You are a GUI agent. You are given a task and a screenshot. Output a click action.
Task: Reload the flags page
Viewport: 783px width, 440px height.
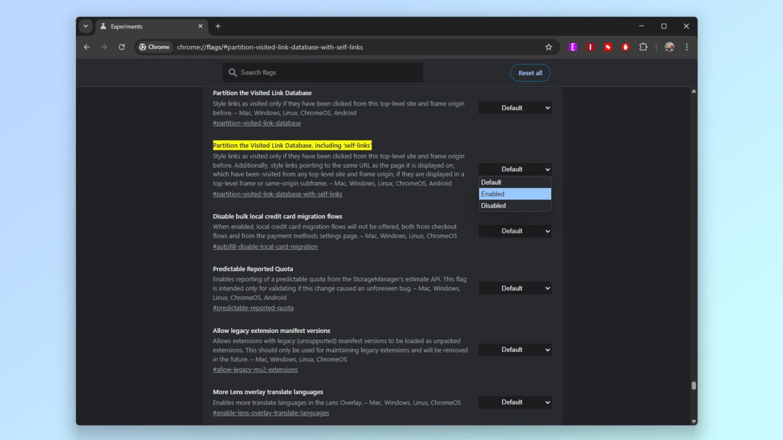[122, 47]
